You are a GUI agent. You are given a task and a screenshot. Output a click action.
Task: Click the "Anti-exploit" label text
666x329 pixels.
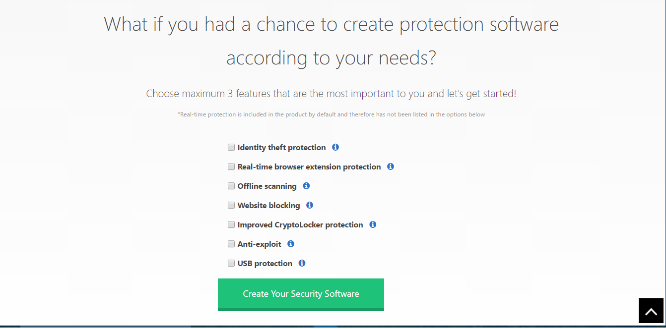pos(259,244)
